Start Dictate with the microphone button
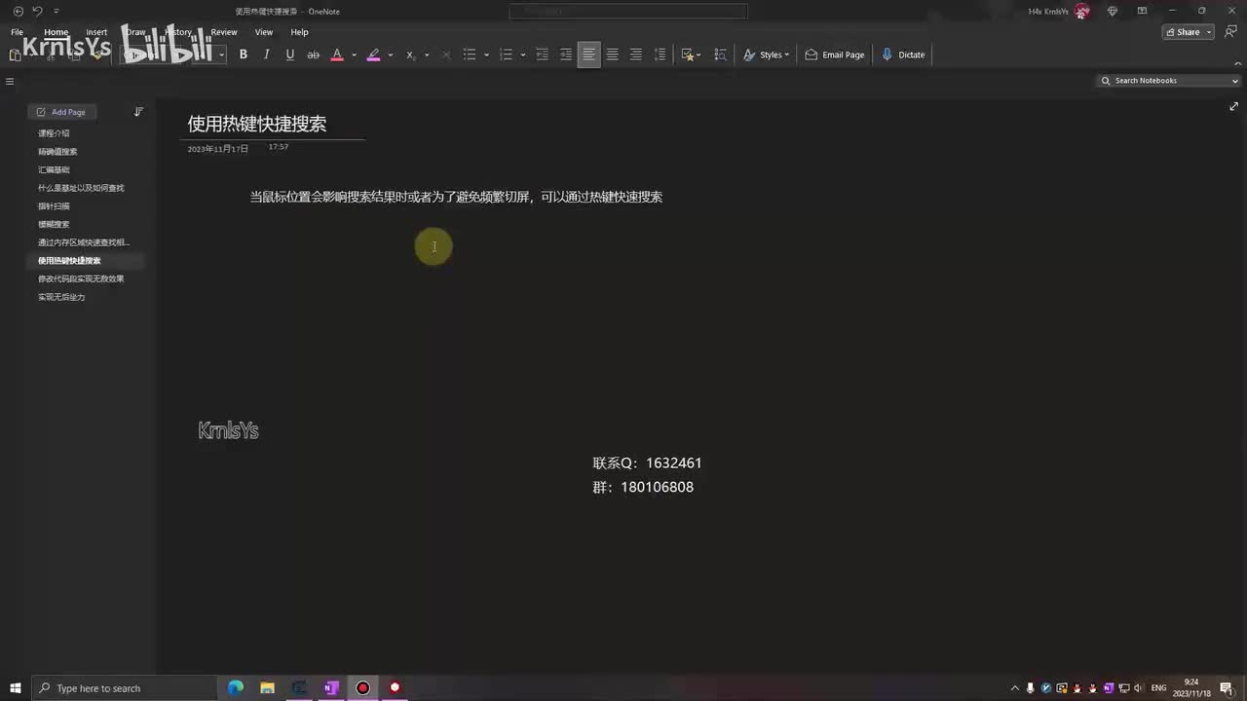 [x=903, y=55]
